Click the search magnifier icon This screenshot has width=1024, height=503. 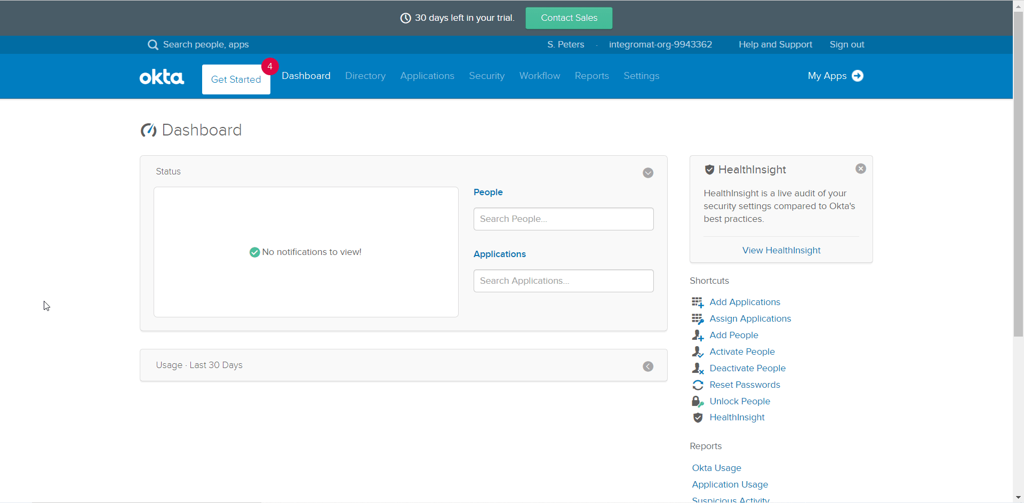(153, 45)
